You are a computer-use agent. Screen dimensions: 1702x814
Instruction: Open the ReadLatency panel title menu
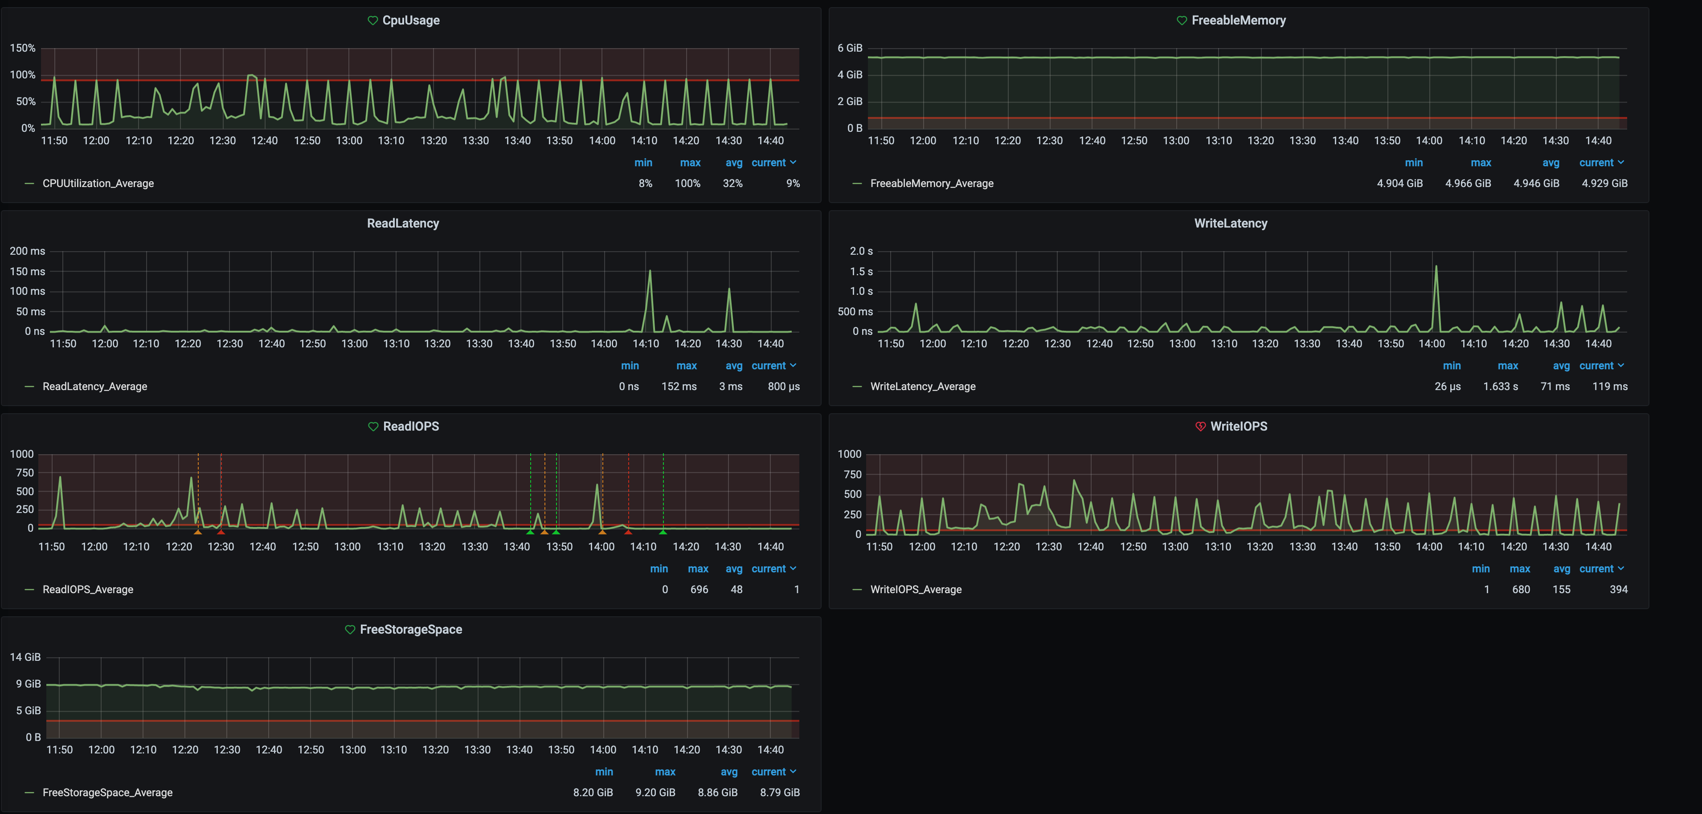point(403,223)
